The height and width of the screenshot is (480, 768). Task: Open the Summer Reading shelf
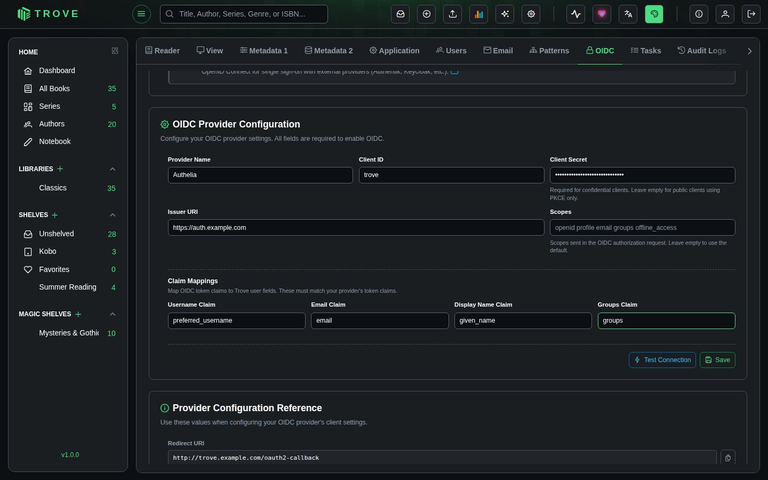[68, 287]
